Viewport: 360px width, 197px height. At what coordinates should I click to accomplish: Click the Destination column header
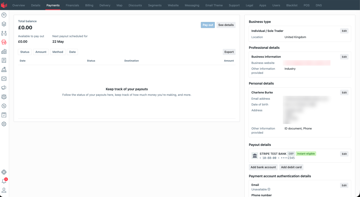click(x=132, y=61)
